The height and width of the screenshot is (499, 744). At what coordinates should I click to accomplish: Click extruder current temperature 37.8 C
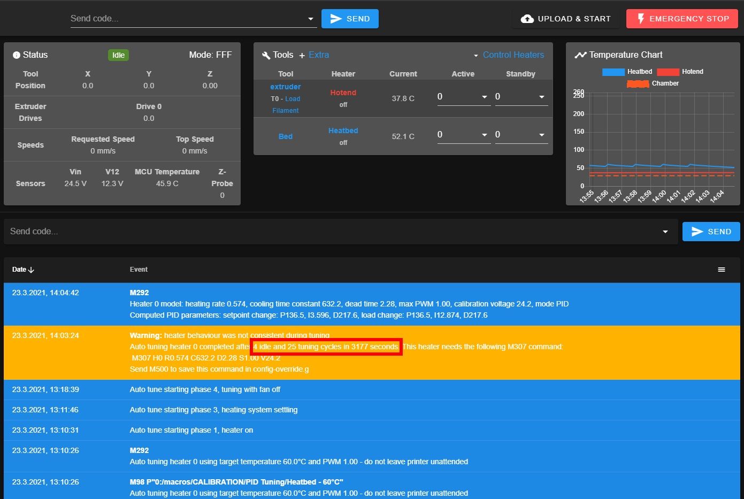403,98
